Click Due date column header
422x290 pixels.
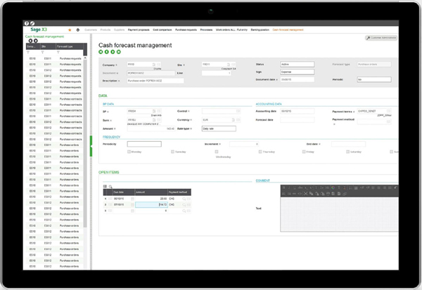124,192
